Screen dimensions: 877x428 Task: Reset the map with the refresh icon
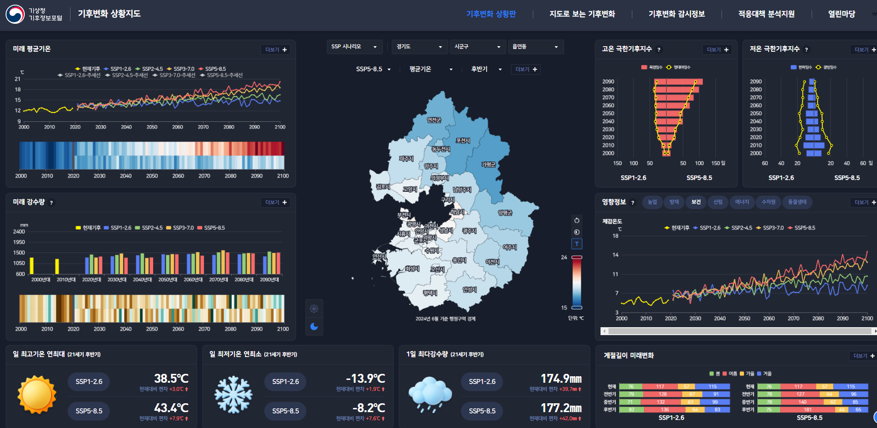(577, 220)
